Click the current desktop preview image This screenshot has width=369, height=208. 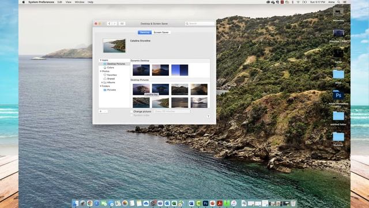coord(114,46)
